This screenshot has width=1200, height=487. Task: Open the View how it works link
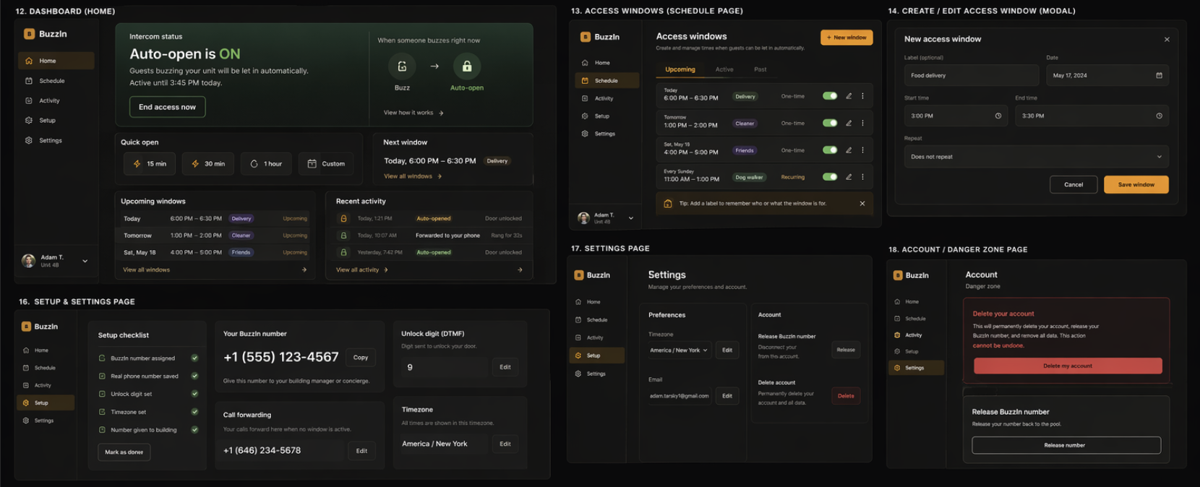[x=413, y=113]
